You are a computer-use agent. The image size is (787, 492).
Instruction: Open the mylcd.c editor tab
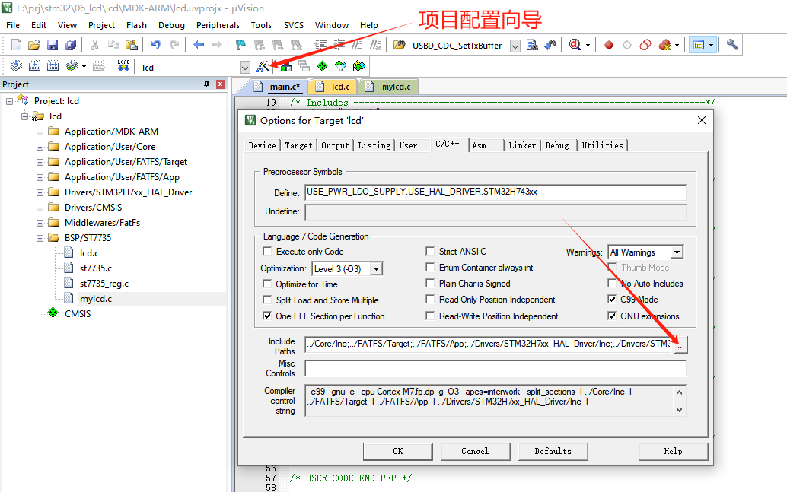(396, 87)
